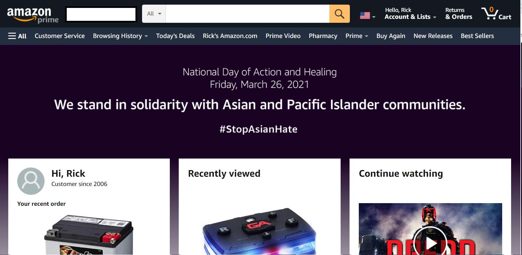This screenshot has width=522, height=255.
Task: Click the National Day of Action and Healing text
Action: [260, 72]
